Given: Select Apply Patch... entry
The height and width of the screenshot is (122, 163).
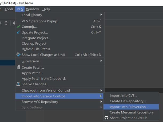Looking at the screenshot, I should 60,73.
